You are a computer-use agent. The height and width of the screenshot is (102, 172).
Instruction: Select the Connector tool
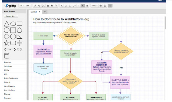[74, 6]
